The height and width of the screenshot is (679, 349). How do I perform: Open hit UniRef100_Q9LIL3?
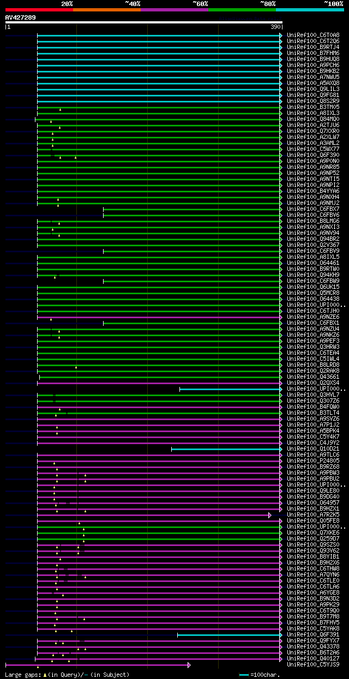point(313,89)
